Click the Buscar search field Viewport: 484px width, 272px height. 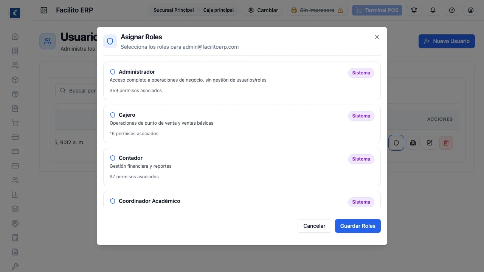(x=76, y=91)
